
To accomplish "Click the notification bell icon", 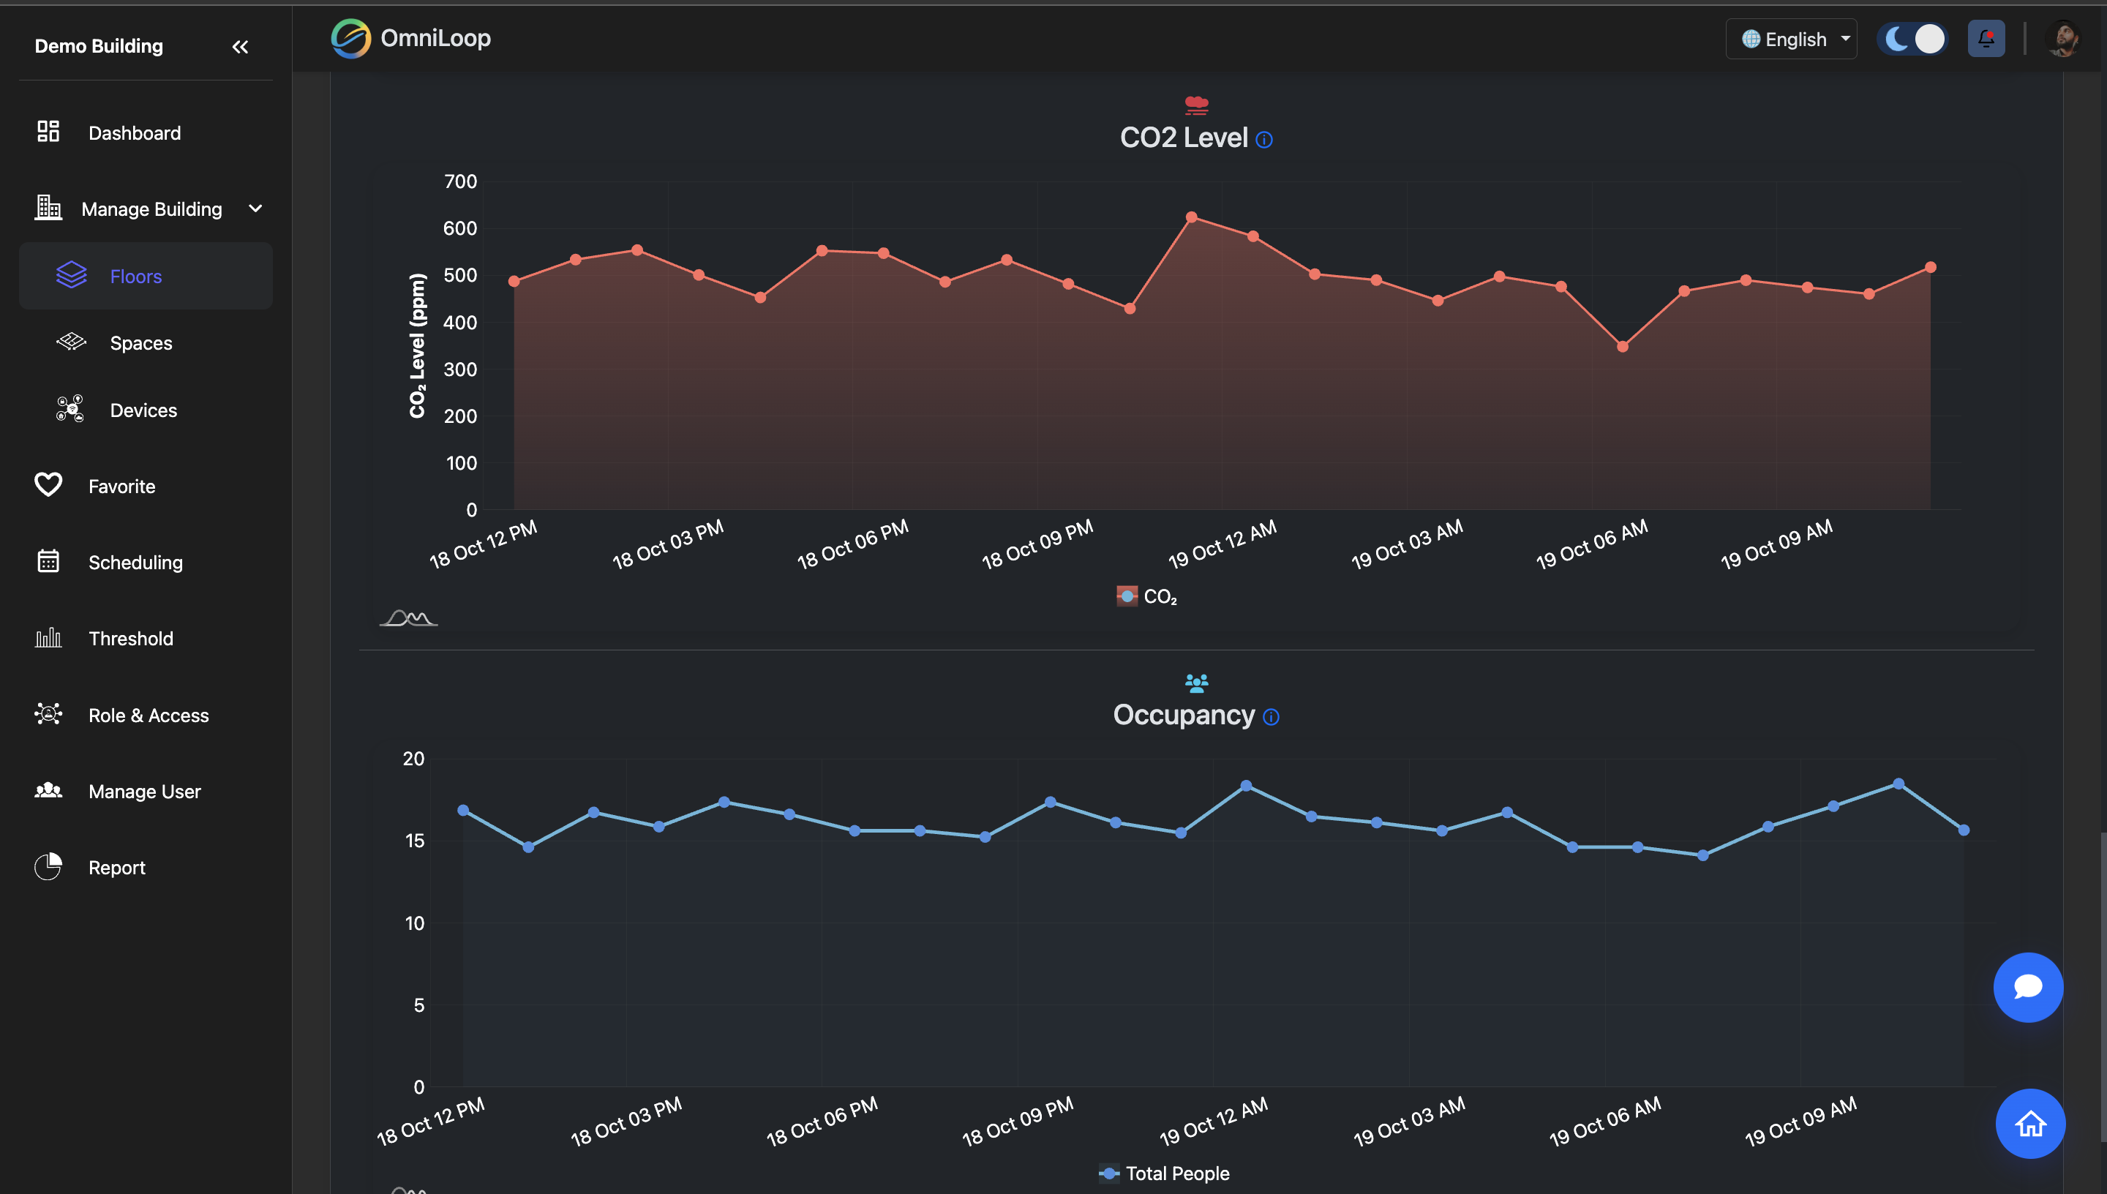I will [x=1985, y=39].
